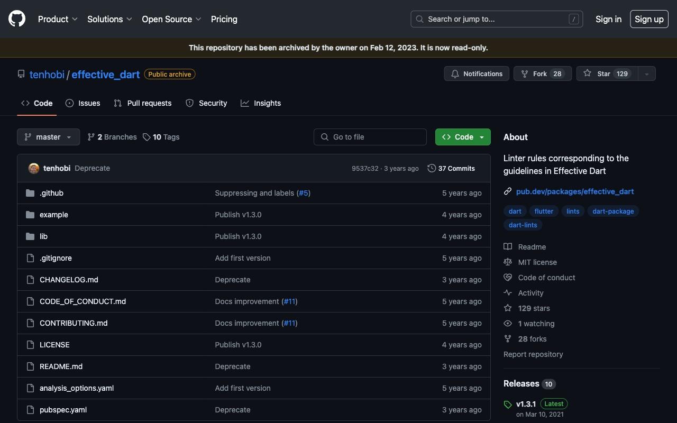This screenshot has width=677, height=423.
Task: Open the Security tab
Action: [x=206, y=103]
